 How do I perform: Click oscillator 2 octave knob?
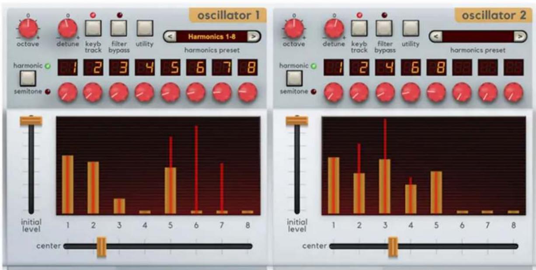coord(294,28)
